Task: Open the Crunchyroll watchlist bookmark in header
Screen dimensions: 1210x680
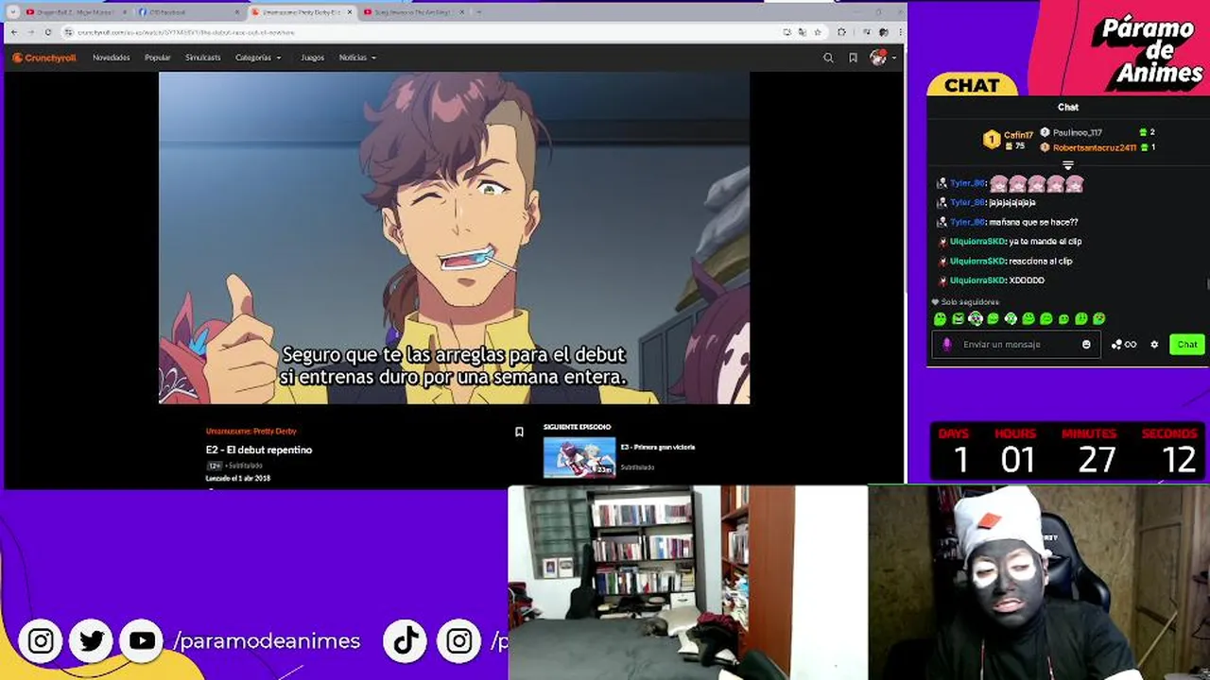Action: click(x=853, y=58)
